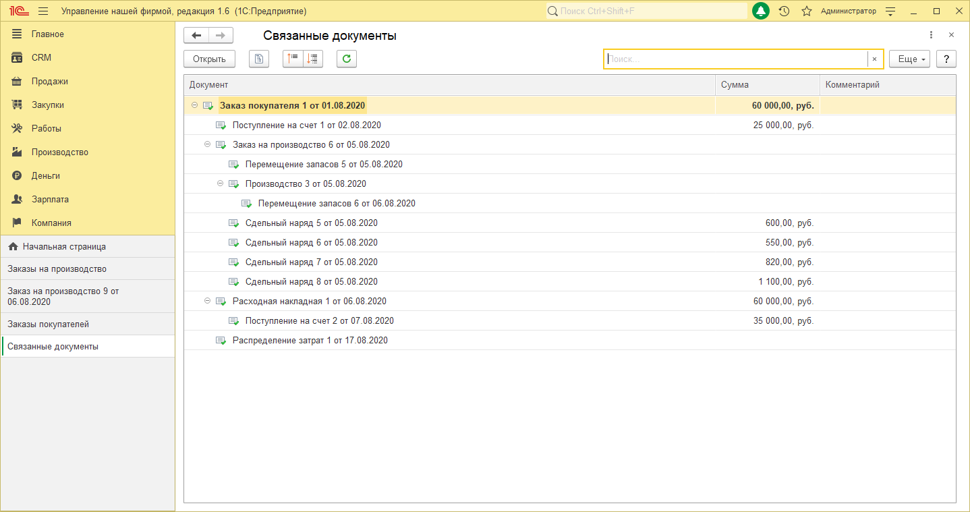
Task: Click the expand all tree levels icon
Action: (313, 59)
